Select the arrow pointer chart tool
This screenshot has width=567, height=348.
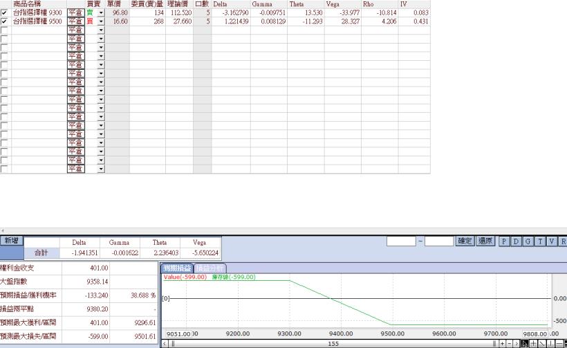point(526,343)
